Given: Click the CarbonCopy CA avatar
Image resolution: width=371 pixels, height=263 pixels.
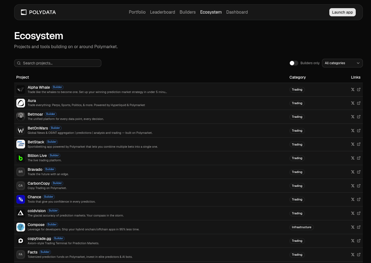Looking at the screenshot, I should (x=21, y=186).
